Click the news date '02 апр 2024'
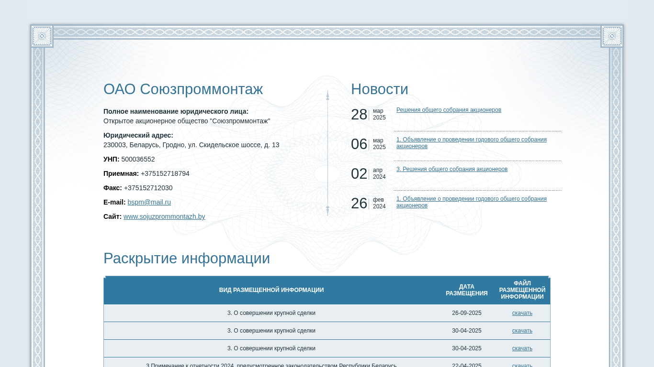This screenshot has width=654, height=367. click(x=369, y=174)
